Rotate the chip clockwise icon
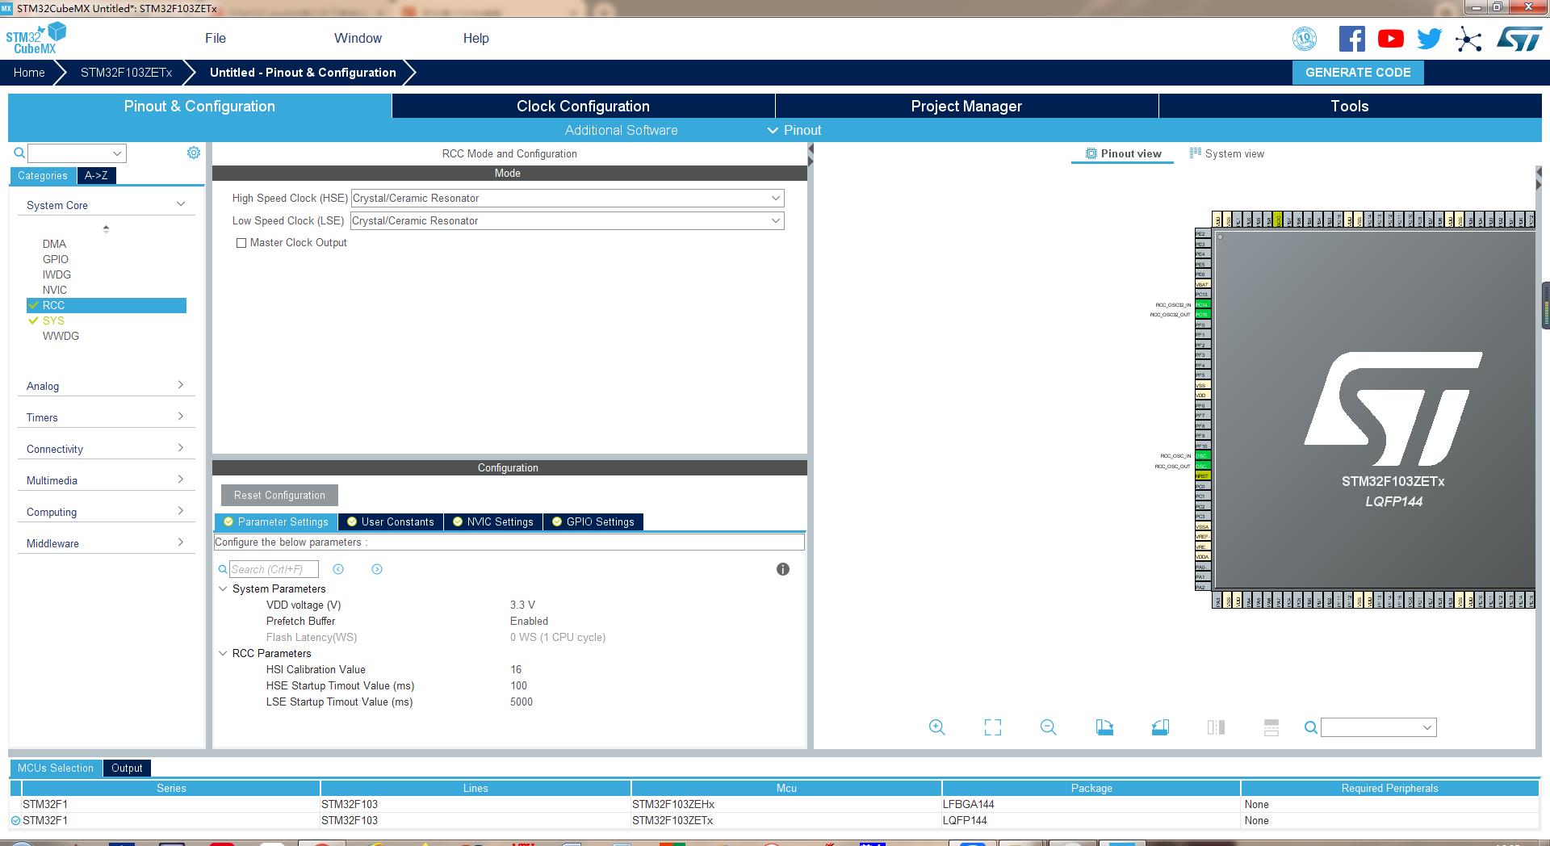The height and width of the screenshot is (846, 1550). (x=1104, y=727)
